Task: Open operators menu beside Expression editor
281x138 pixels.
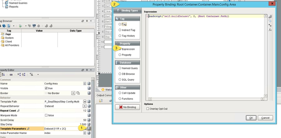Action: [270, 25]
